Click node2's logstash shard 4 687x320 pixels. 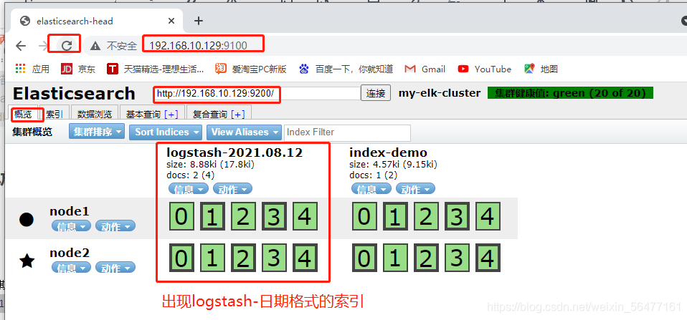[305, 258]
